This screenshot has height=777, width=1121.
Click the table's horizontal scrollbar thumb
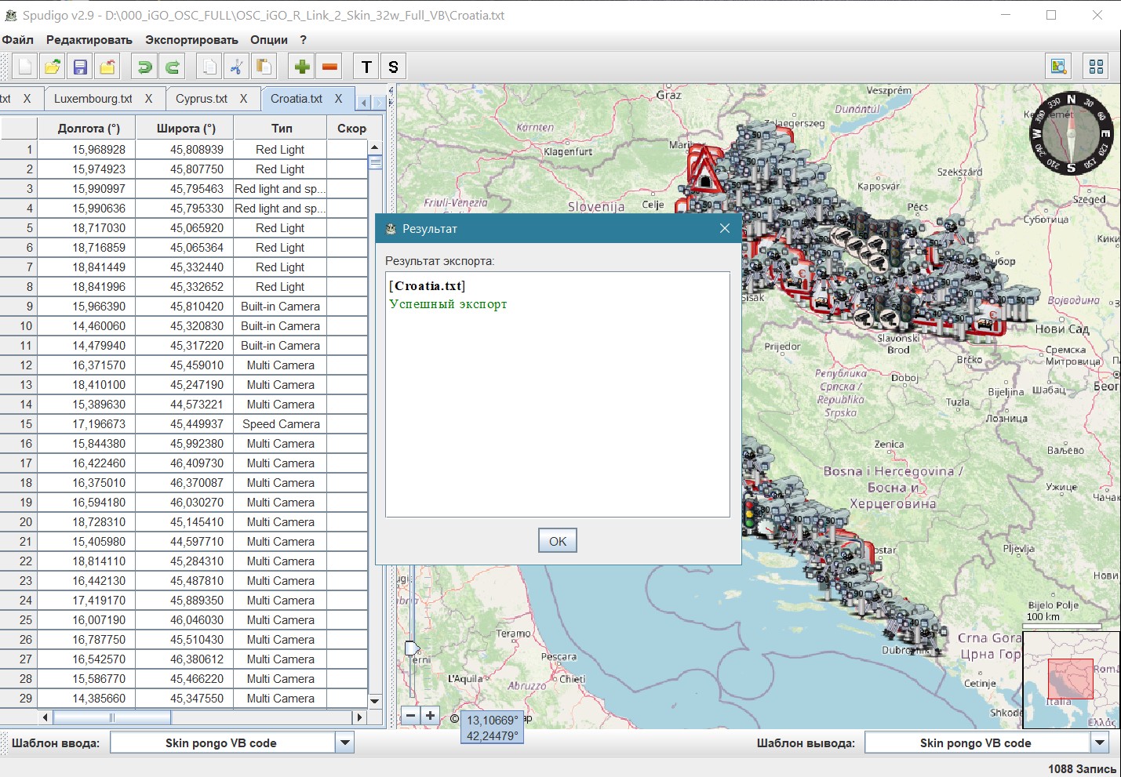pos(111,717)
